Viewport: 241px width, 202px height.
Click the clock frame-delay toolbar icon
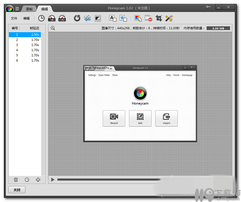click(42, 18)
